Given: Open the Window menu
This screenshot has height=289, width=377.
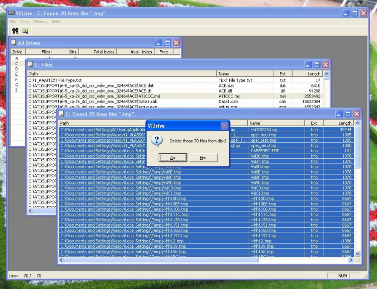Looking at the screenshot, I should pos(40,22).
